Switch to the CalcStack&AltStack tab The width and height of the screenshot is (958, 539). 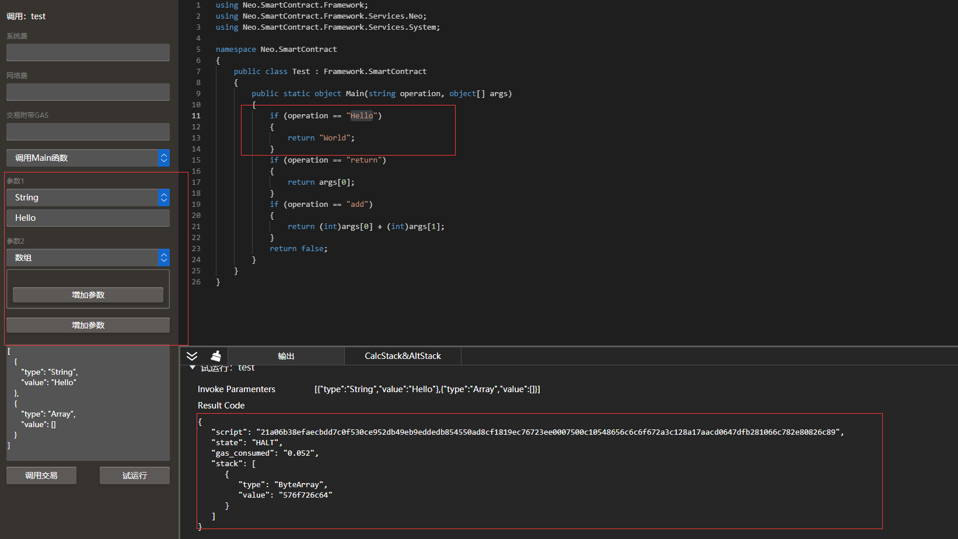[x=403, y=356]
